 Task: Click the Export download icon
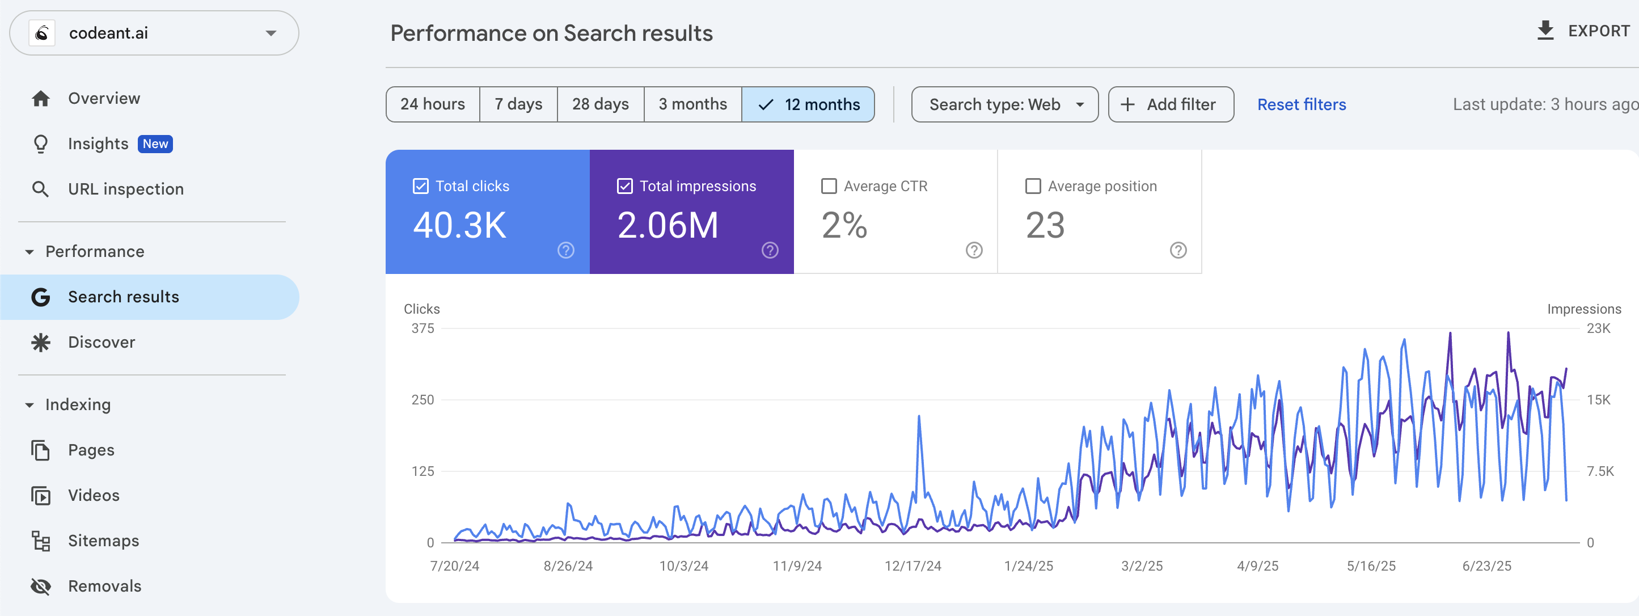pos(1545,31)
